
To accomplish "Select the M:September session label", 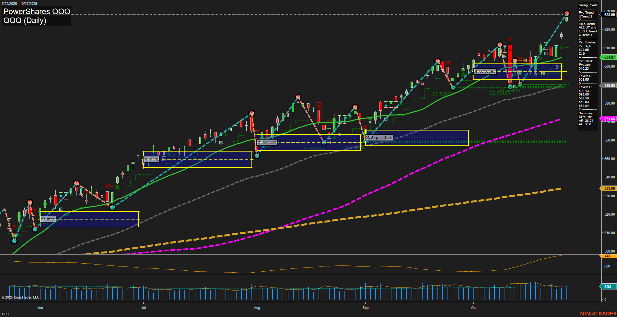I will coord(379,138).
